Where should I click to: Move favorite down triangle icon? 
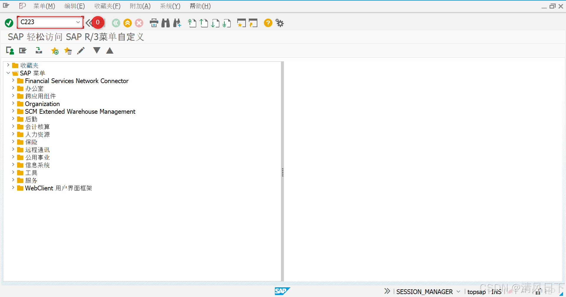[x=97, y=50]
